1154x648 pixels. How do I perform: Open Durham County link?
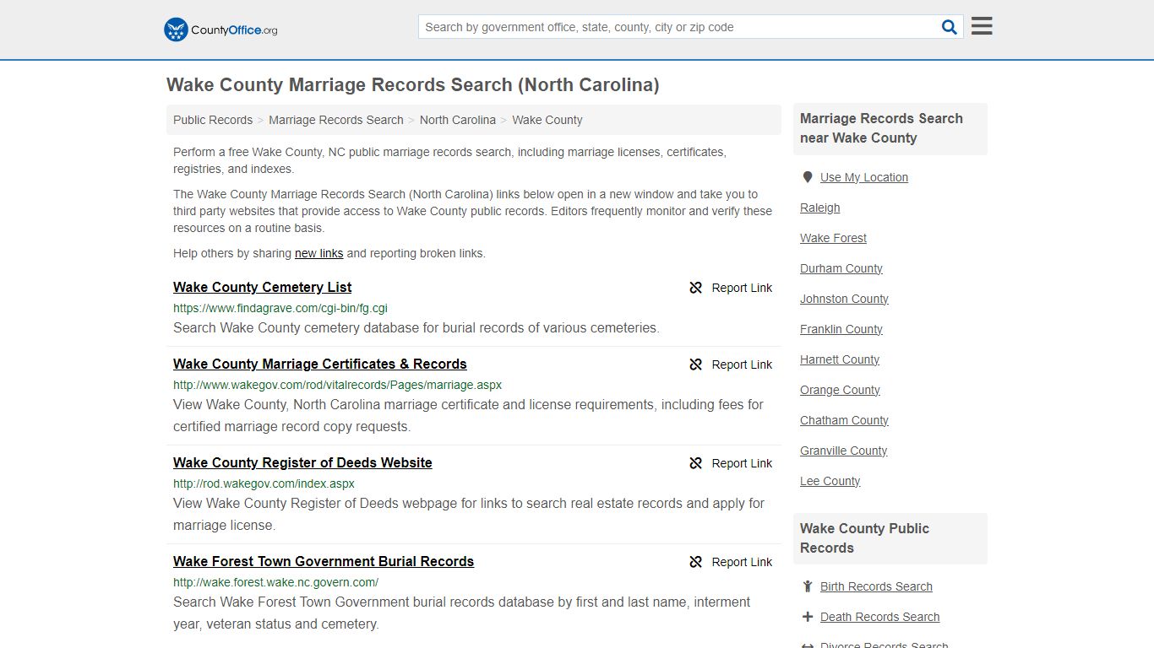pyautogui.click(x=841, y=268)
